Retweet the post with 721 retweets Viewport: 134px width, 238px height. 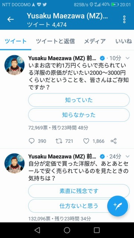[x=59, y=141]
